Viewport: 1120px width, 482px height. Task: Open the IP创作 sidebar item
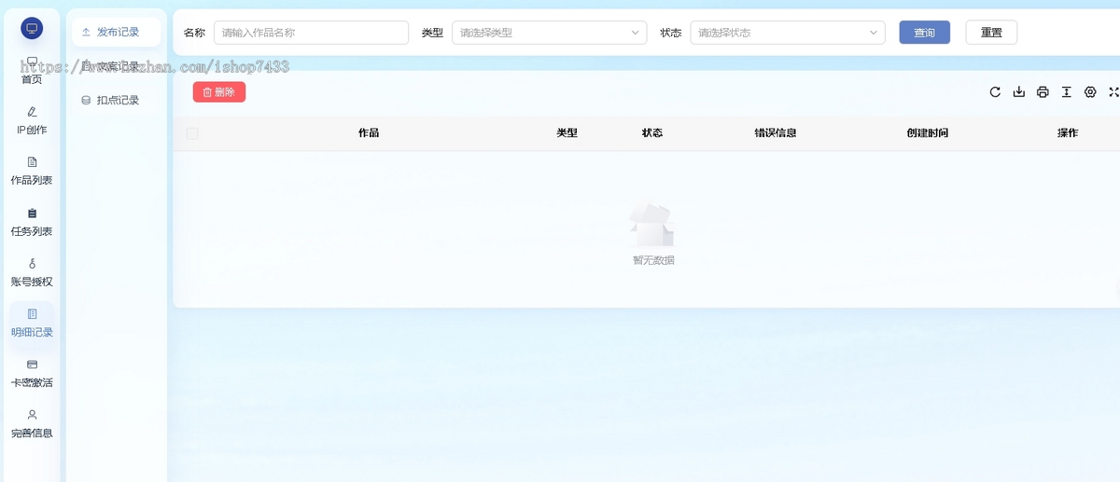(32, 121)
